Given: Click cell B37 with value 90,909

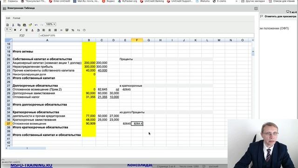Looking at the screenshot, I should pyautogui.click(x=89, y=124).
